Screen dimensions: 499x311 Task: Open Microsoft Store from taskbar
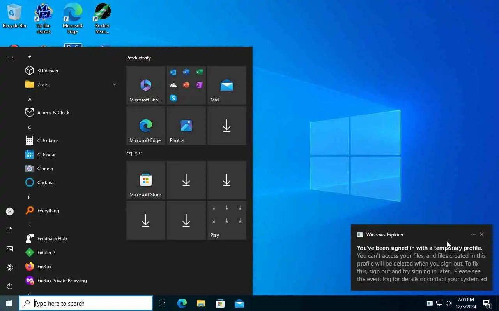pos(220,303)
